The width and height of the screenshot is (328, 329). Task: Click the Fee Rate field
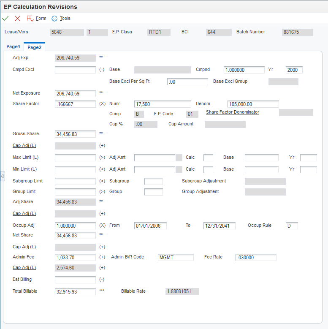click(256, 257)
